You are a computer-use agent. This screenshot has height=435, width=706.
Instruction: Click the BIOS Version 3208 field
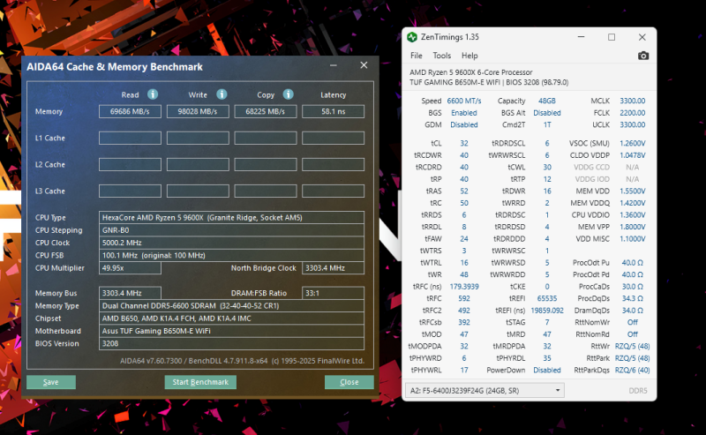(231, 343)
